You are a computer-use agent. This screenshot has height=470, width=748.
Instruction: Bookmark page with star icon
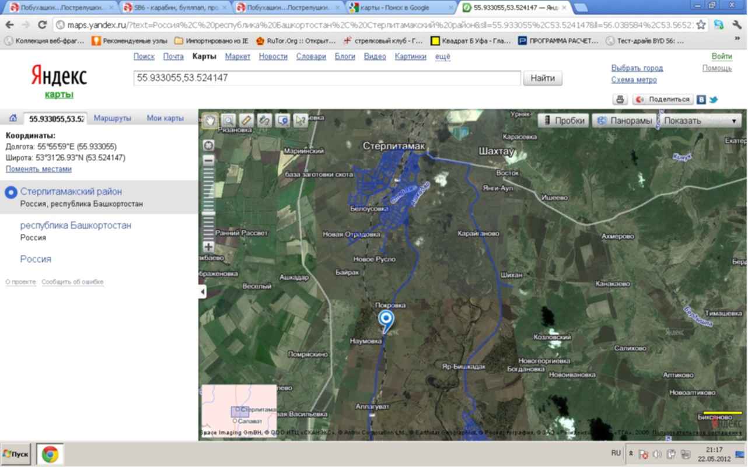(701, 25)
